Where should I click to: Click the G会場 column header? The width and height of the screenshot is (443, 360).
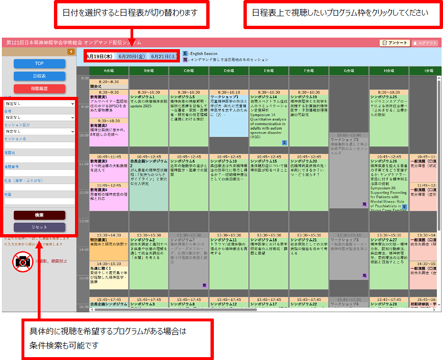click(x=349, y=71)
